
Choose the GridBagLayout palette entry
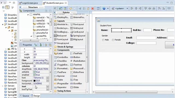pos(62,32)
